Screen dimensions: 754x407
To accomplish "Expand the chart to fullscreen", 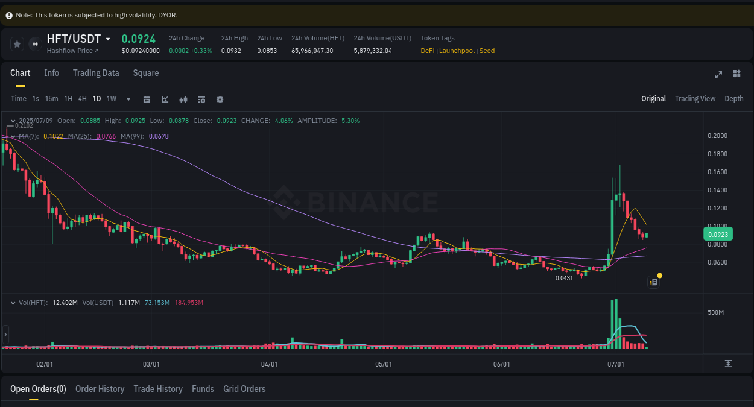I will coord(718,75).
